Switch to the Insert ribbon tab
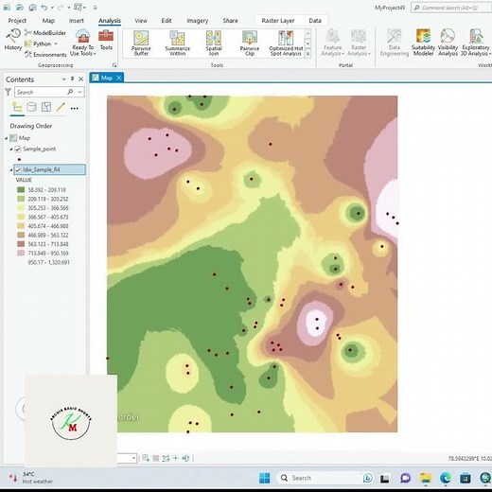The image size is (492, 492). pos(77,21)
